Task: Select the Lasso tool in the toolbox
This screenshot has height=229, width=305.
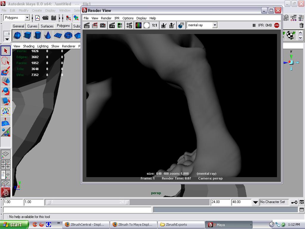Action: 5,61
